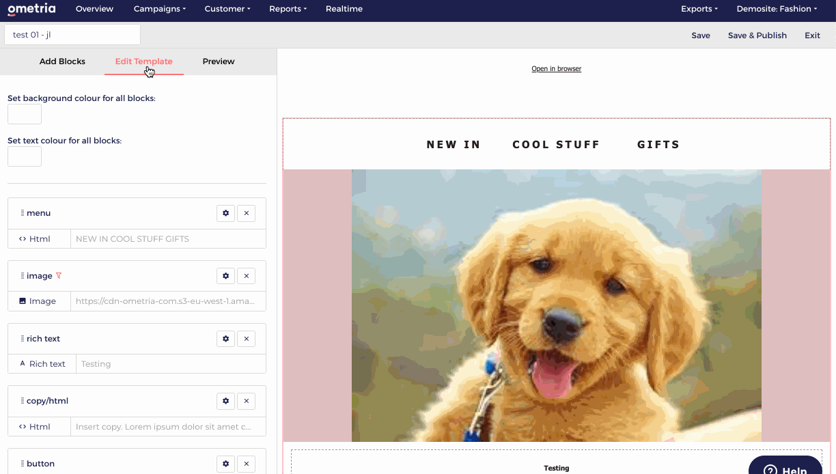Click the 'button' block title
The image size is (836, 474).
click(x=41, y=464)
